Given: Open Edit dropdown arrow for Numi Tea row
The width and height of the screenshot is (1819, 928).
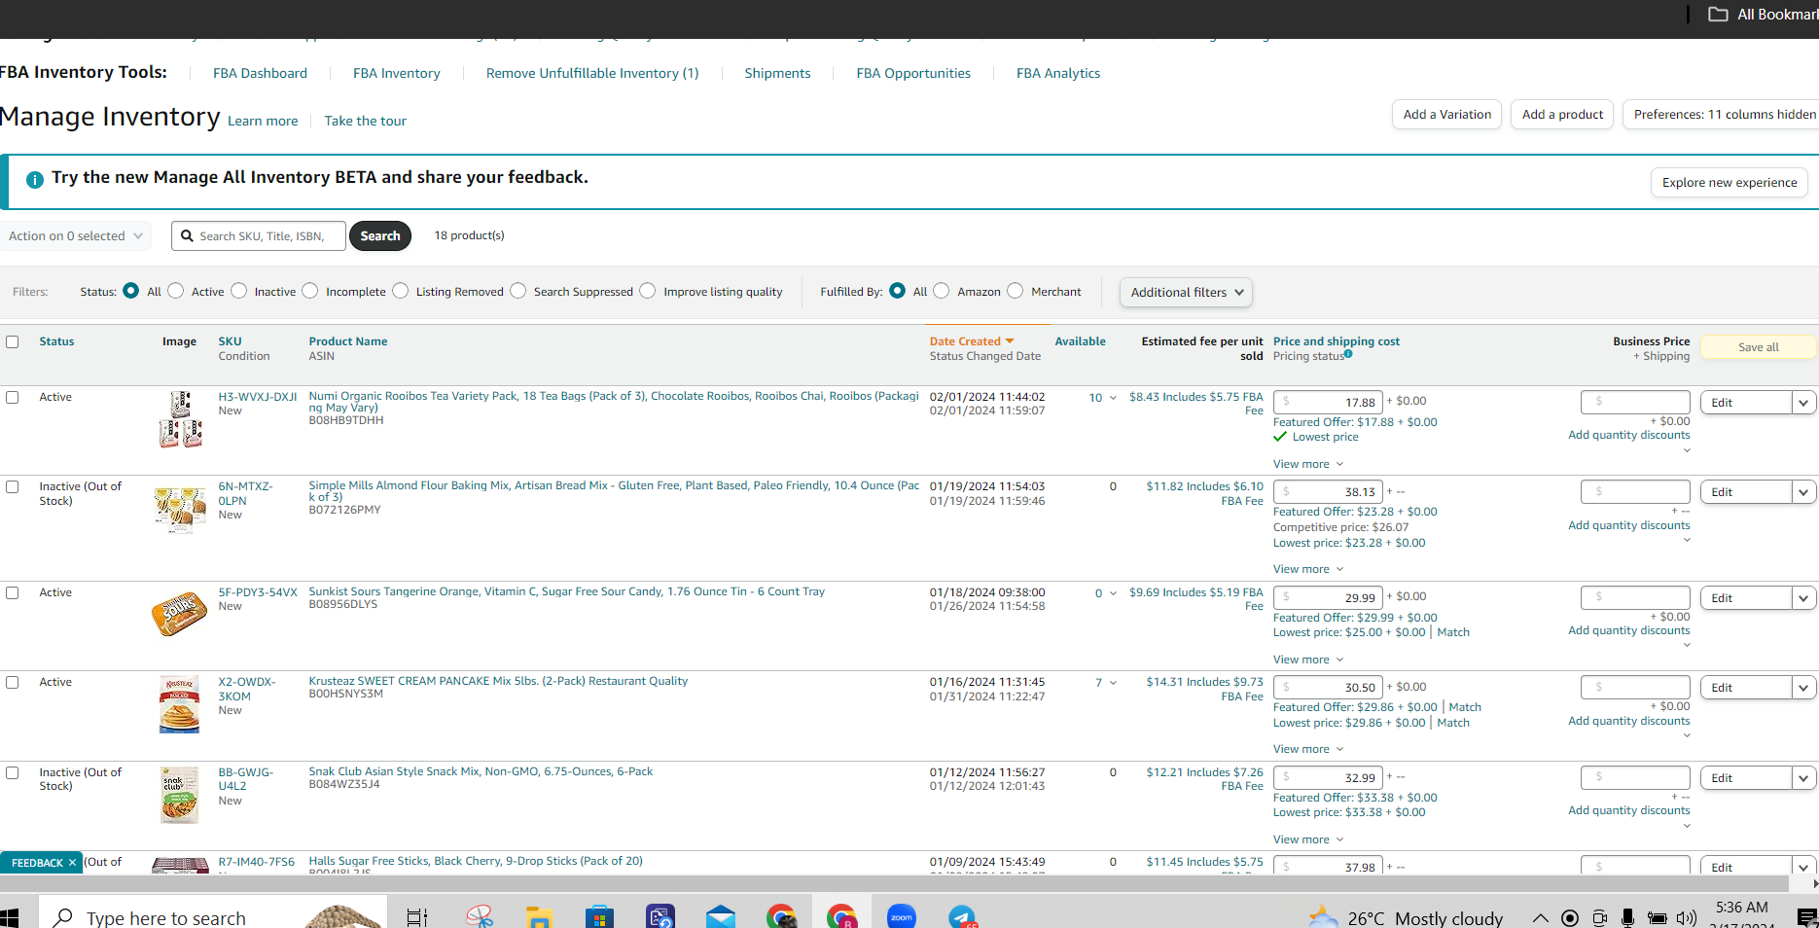Looking at the screenshot, I should 1804,403.
